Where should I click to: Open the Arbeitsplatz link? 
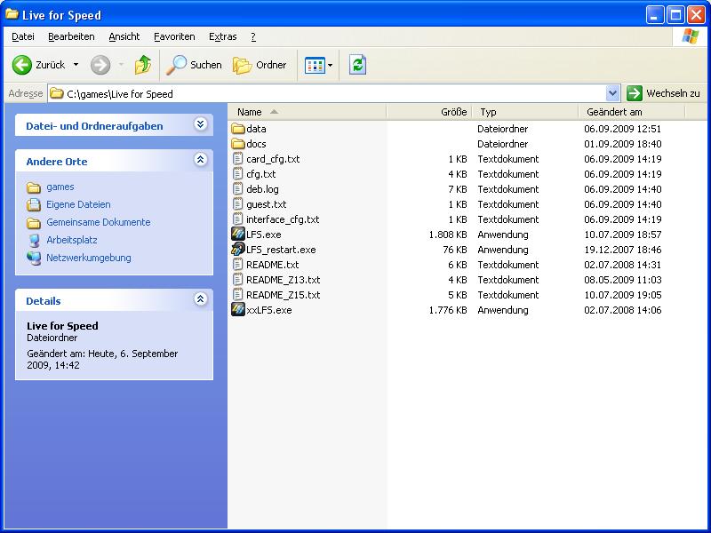pyautogui.click(x=72, y=240)
